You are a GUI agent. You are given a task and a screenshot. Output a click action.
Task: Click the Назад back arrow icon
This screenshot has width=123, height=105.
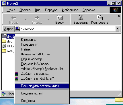[14, 18]
